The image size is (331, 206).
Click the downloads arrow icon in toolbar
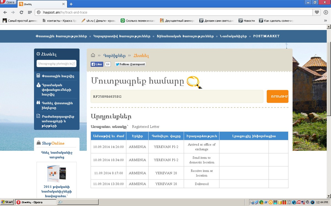(325, 12)
